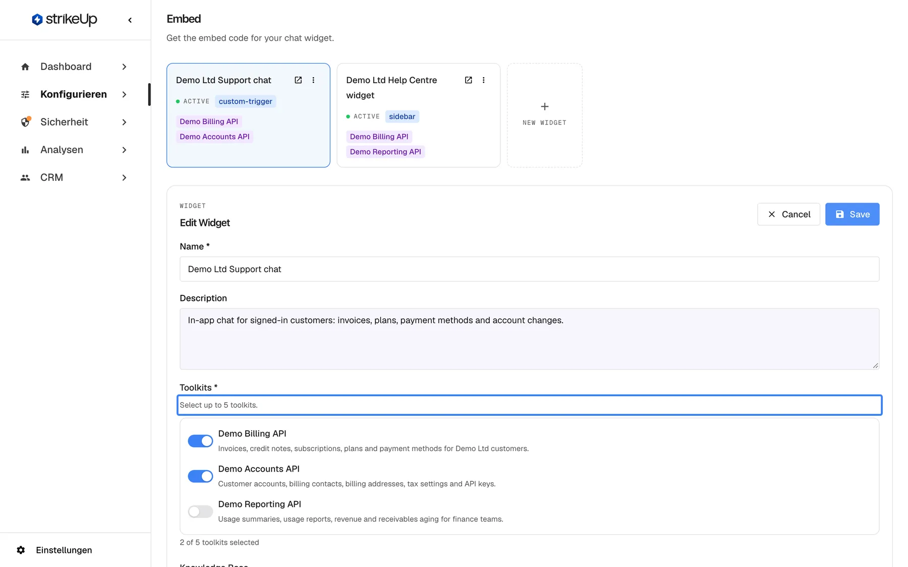This screenshot has height=567, width=908.
Task: Open Help Centre widget in new window
Action: click(x=468, y=80)
